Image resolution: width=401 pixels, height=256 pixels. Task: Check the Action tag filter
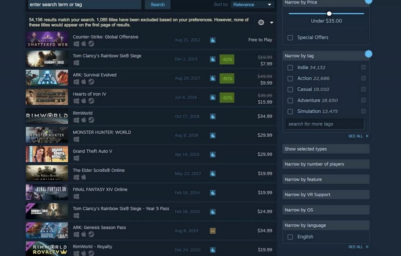pyautogui.click(x=290, y=78)
